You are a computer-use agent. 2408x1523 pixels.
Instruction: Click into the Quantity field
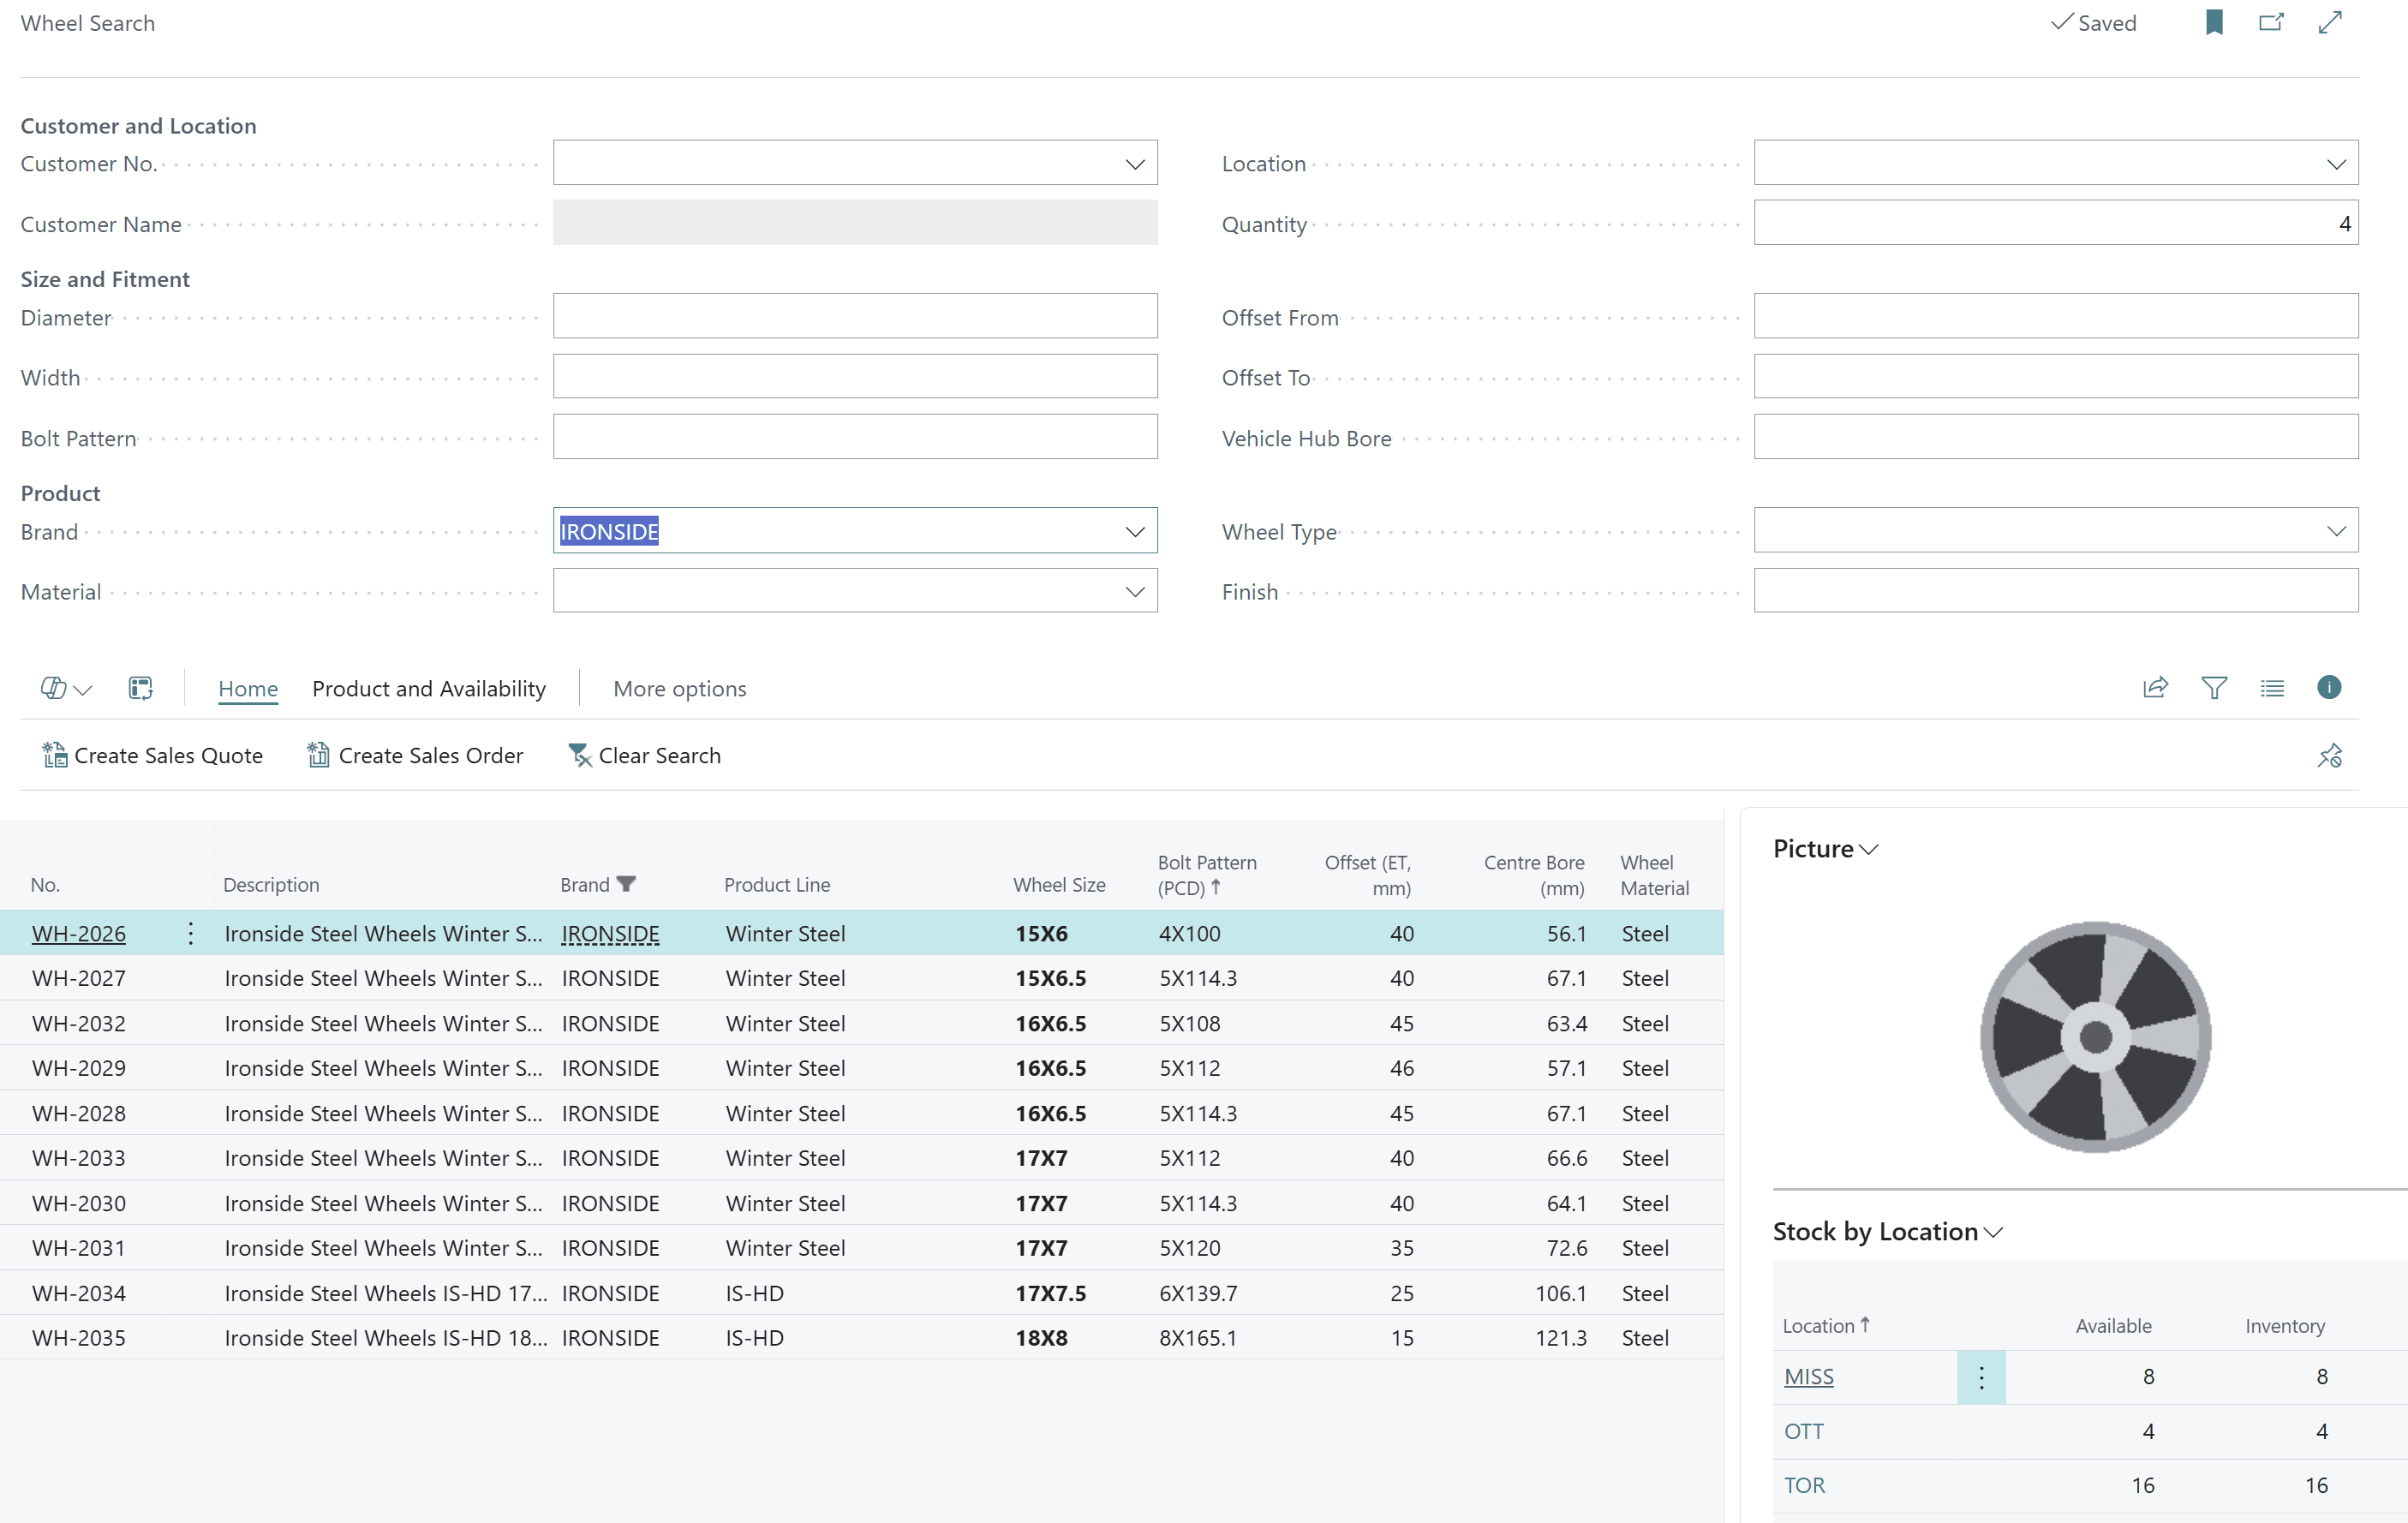(x=2056, y=223)
